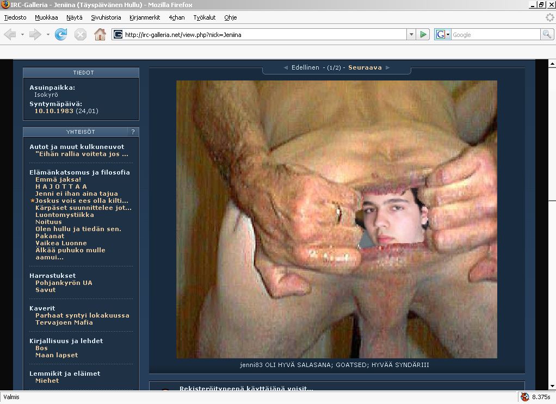This screenshot has width=556, height=404.
Task: Click in the Google search input field
Action: [x=495, y=35]
